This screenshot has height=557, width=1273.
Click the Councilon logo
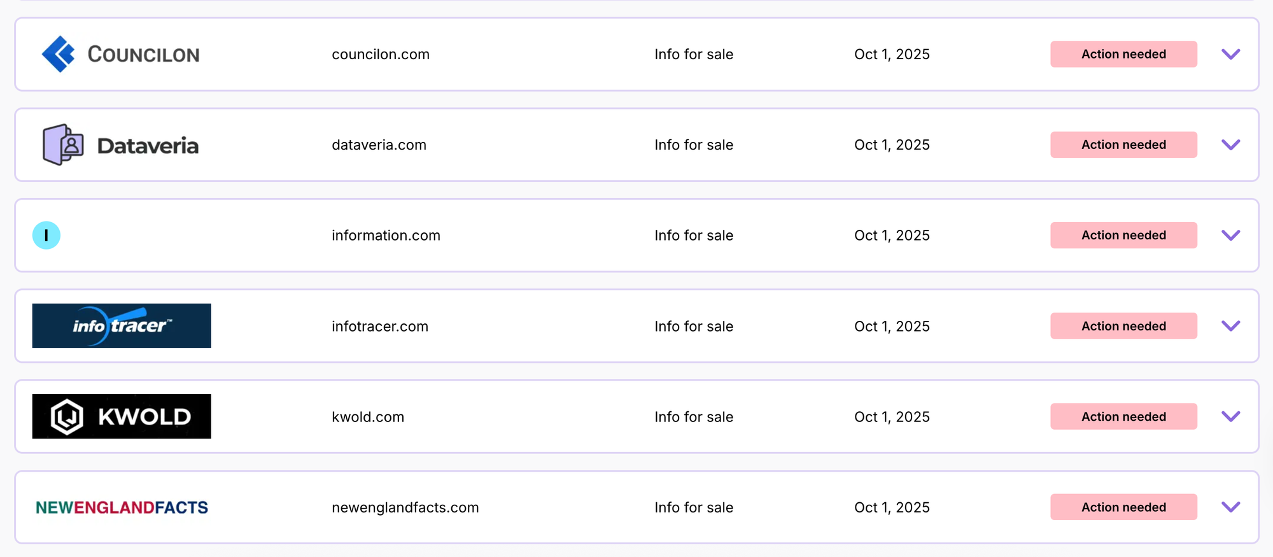[121, 54]
